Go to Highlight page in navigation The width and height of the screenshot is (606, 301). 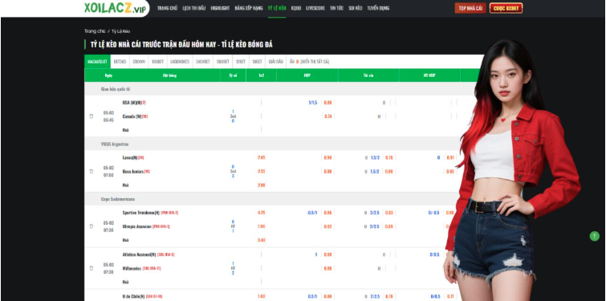point(220,8)
